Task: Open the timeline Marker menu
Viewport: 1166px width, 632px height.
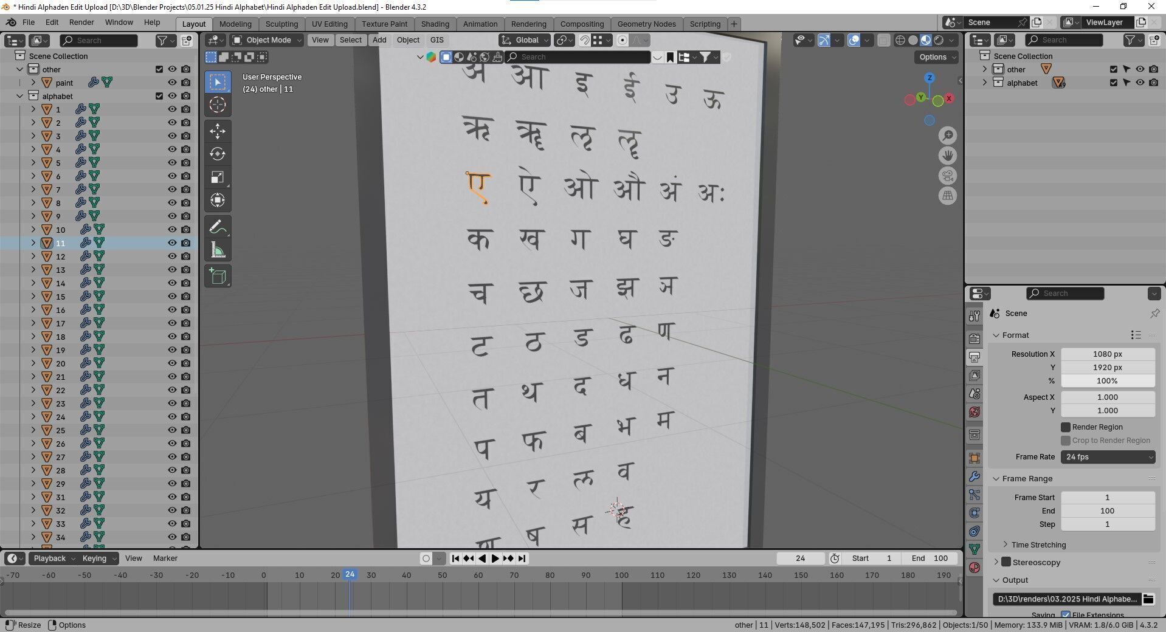Action: (x=165, y=558)
